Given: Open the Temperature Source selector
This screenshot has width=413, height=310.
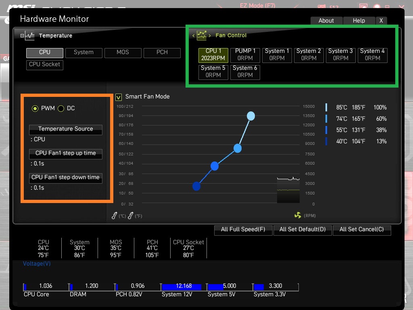Looking at the screenshot, I should (66, 130).
